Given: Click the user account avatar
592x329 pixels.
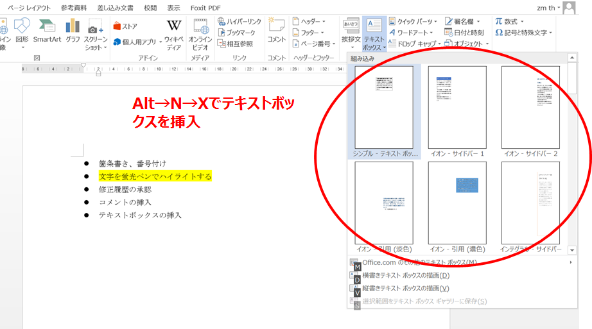Looking at the screenshot, I should point(569,8).
